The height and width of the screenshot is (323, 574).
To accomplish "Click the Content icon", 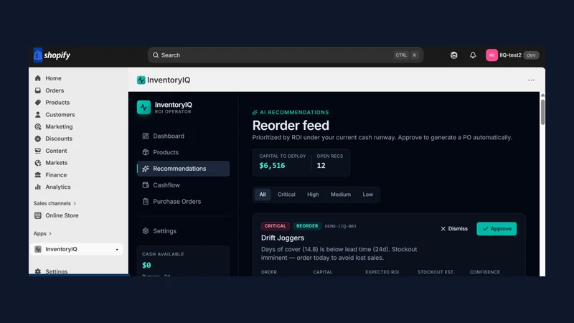I will [x=38, y=151].
